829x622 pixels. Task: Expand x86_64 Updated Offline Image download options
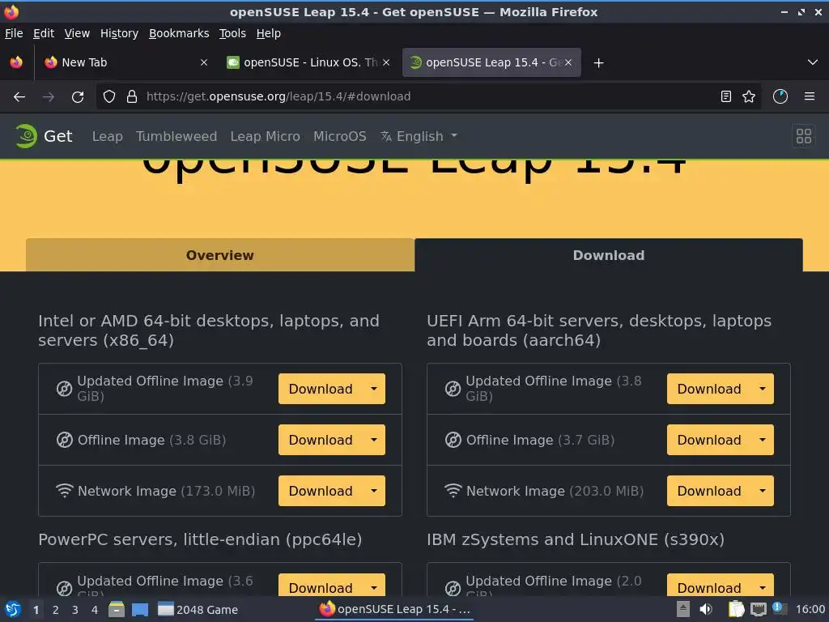374,389
